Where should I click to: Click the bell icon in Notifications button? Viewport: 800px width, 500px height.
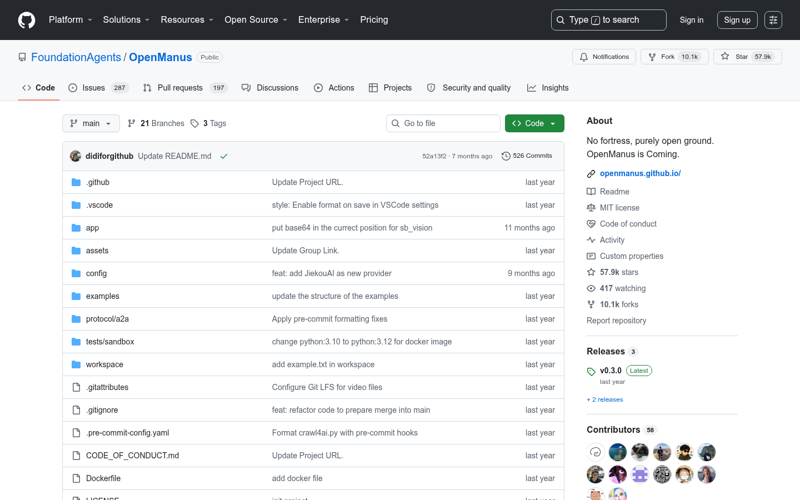[584, 57]
